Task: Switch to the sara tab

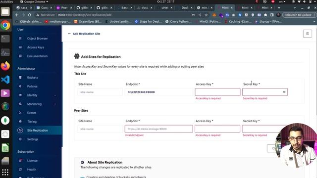Action: (24, 8)
